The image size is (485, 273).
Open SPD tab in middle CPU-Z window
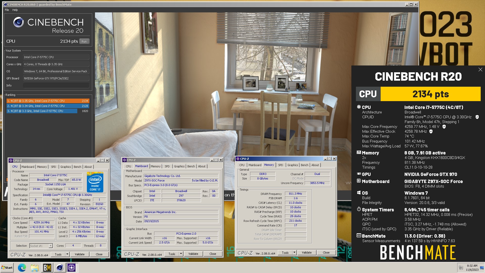click(x=167, y=166)
